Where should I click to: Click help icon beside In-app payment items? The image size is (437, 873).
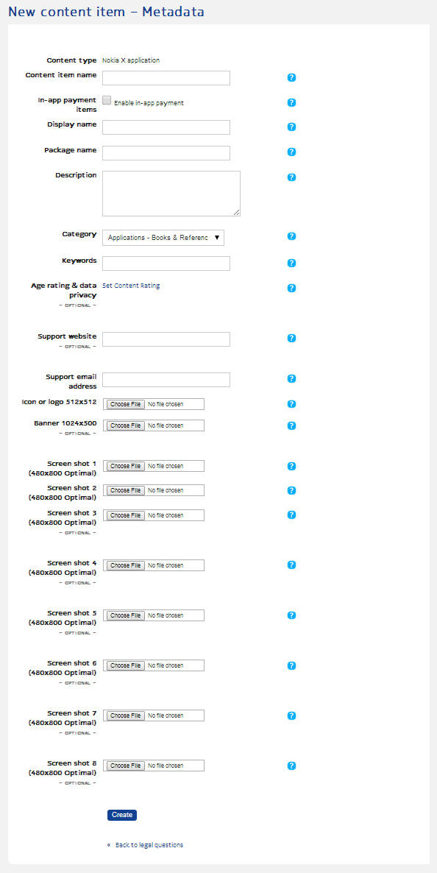[x=291, y=102]
